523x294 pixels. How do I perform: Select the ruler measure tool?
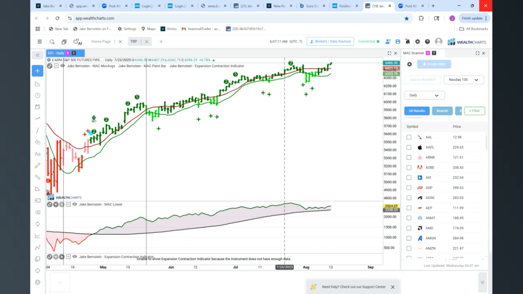coord(38,177)
